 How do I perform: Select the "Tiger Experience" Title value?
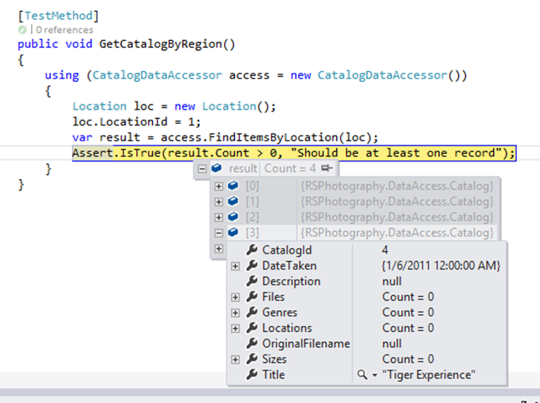tap(427, 375)
